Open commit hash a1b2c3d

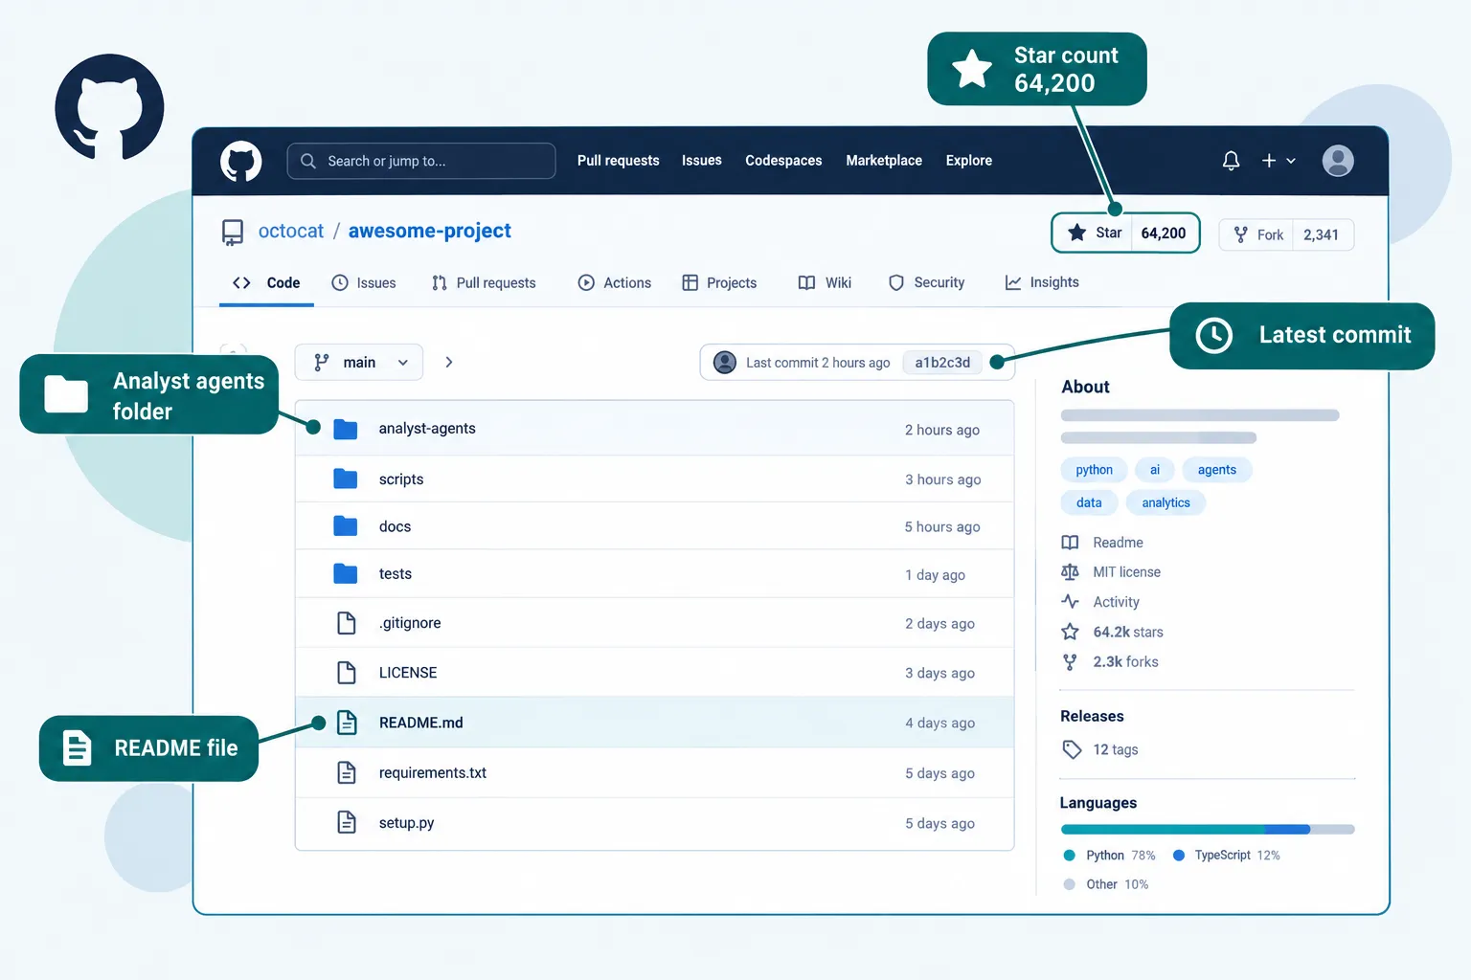(942, 363)
